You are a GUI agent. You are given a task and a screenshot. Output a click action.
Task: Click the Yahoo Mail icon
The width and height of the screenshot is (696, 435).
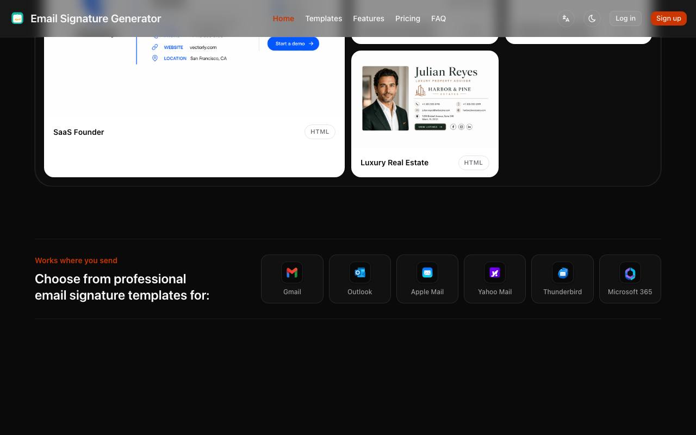coord(495,272)
